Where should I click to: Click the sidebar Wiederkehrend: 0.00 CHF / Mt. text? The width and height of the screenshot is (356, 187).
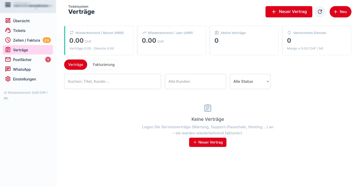coord(26,95)
